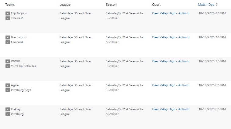Click the badge next to Pittsburg Boyz
Screen dimensions: 231x129
pos(8,90)
